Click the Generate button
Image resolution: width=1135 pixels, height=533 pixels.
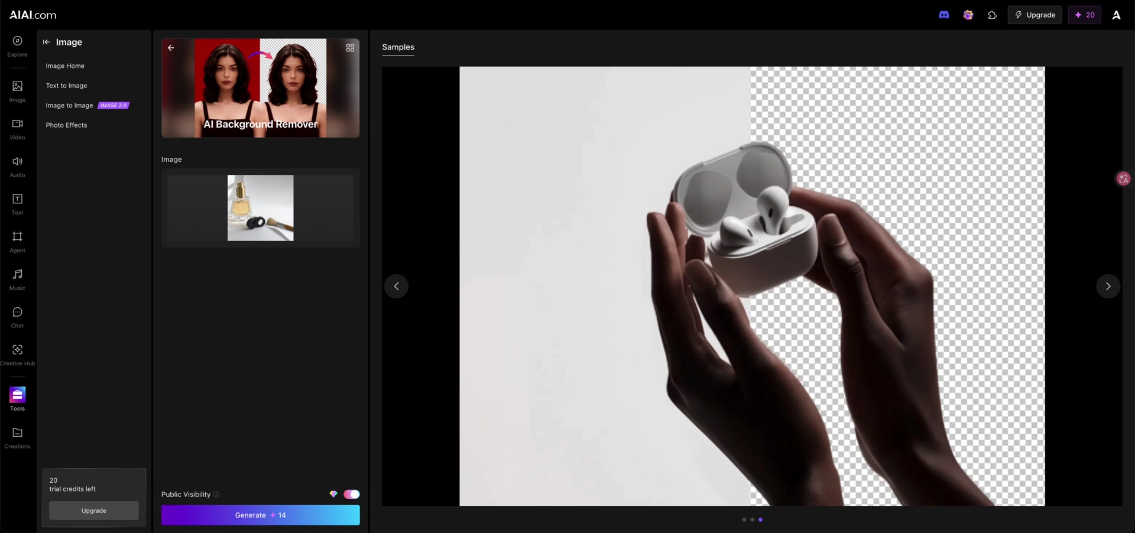(260, 515)
